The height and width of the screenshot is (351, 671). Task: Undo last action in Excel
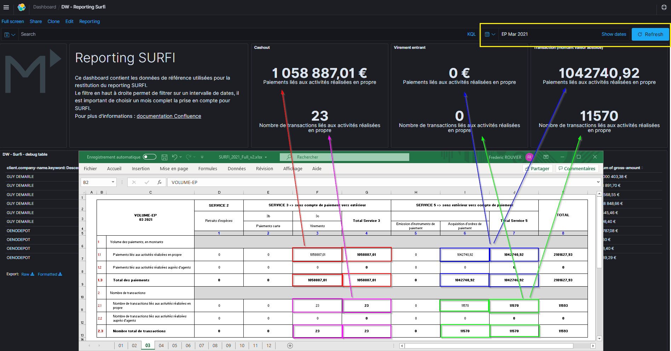[174, 157]
